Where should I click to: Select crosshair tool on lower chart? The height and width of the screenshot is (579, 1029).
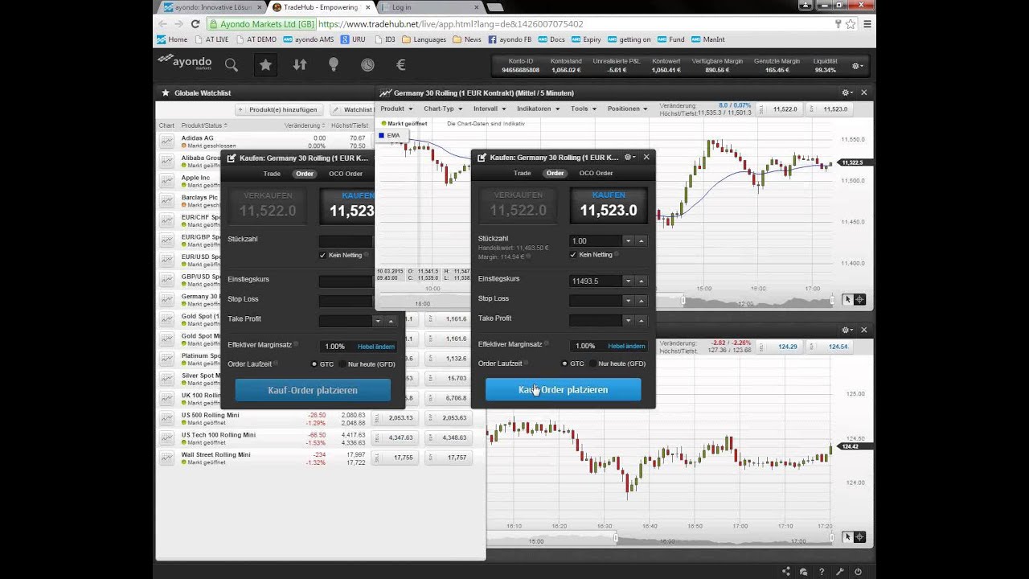(x=859, y=536)
